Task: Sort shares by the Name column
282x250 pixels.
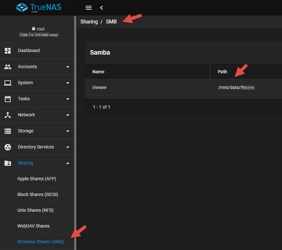Action: [x=98, y=72]
